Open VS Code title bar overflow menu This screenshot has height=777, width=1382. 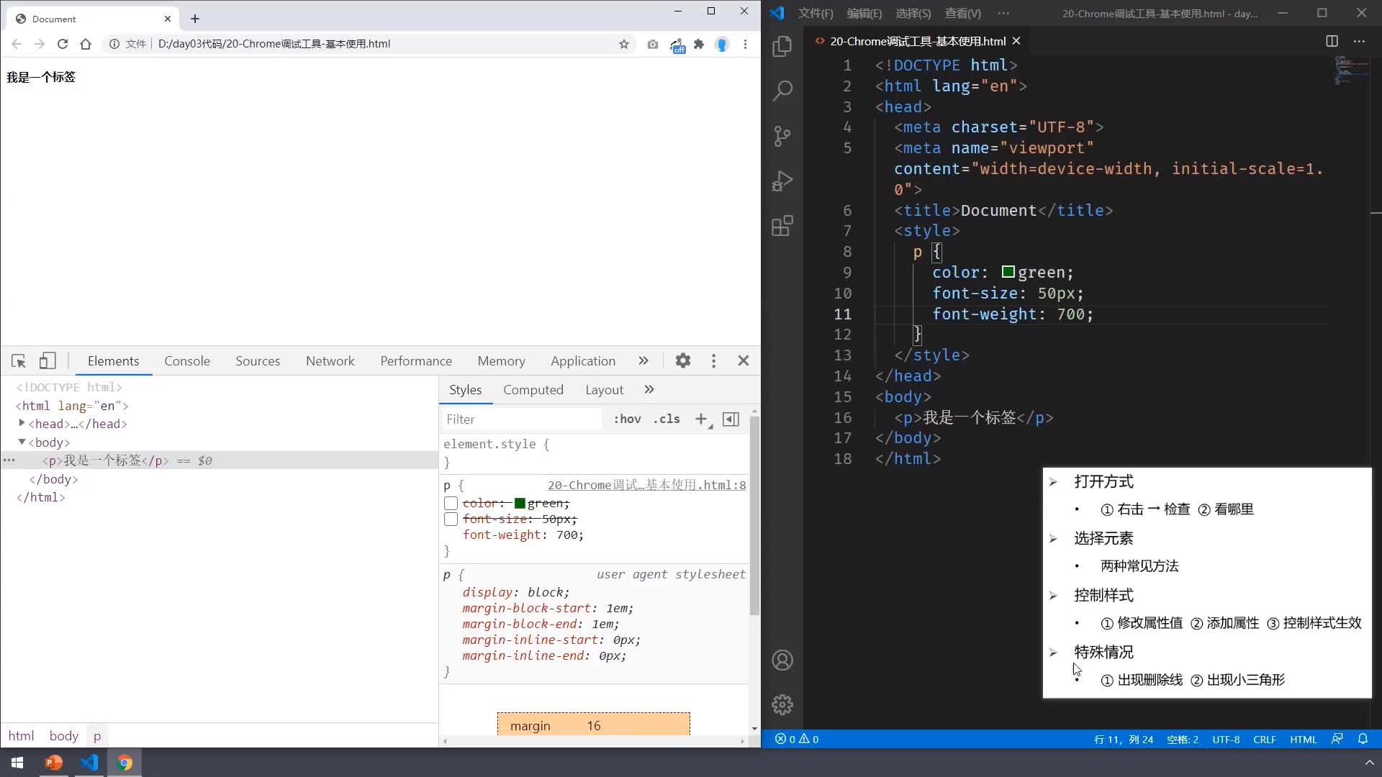pyautogui.click(x=1003, y=13)
